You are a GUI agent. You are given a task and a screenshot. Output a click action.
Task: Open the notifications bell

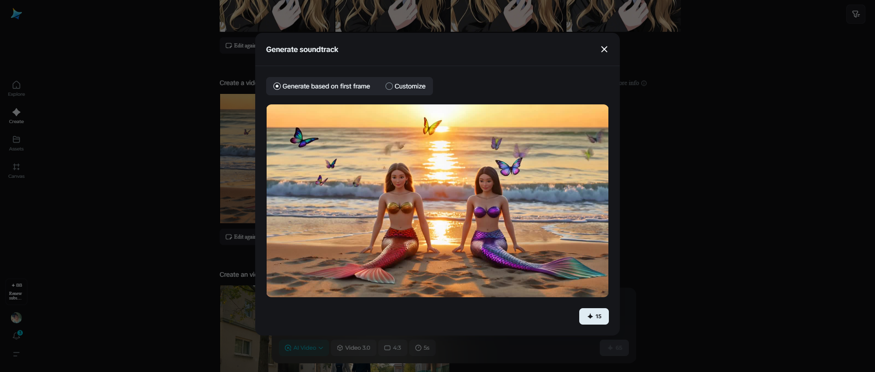pos(16,336)
